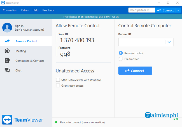Click the Meeting people icon
182x127 pixels.
click(7, 51)
